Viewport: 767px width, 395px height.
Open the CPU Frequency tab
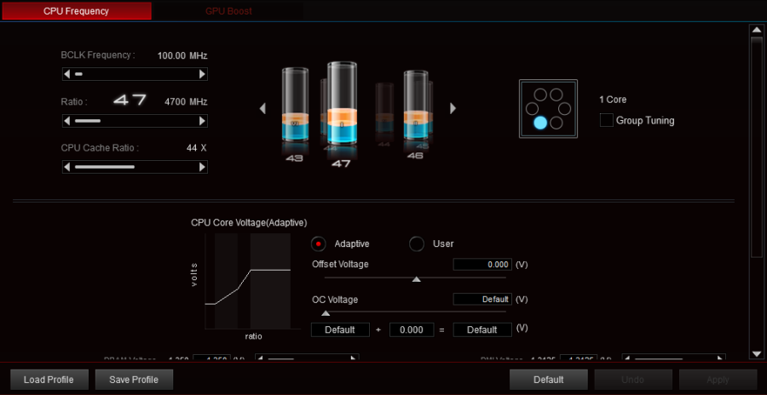pyautogui.click(x=76, y=12)
